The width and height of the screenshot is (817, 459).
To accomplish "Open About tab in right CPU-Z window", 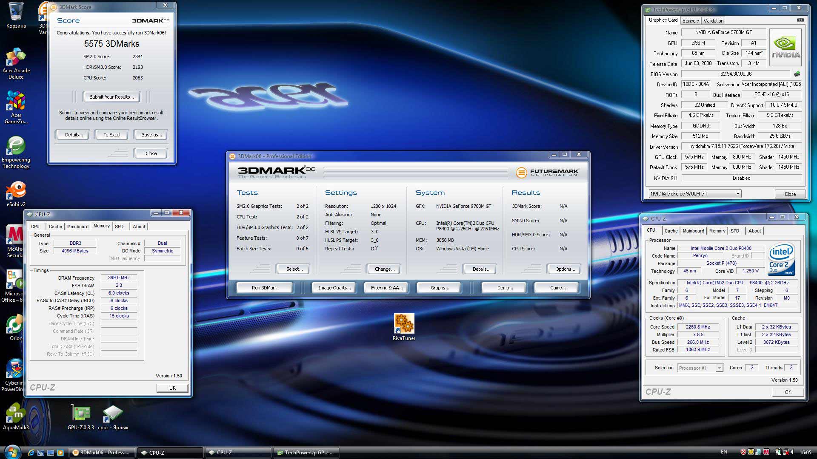I will point(754,231).
